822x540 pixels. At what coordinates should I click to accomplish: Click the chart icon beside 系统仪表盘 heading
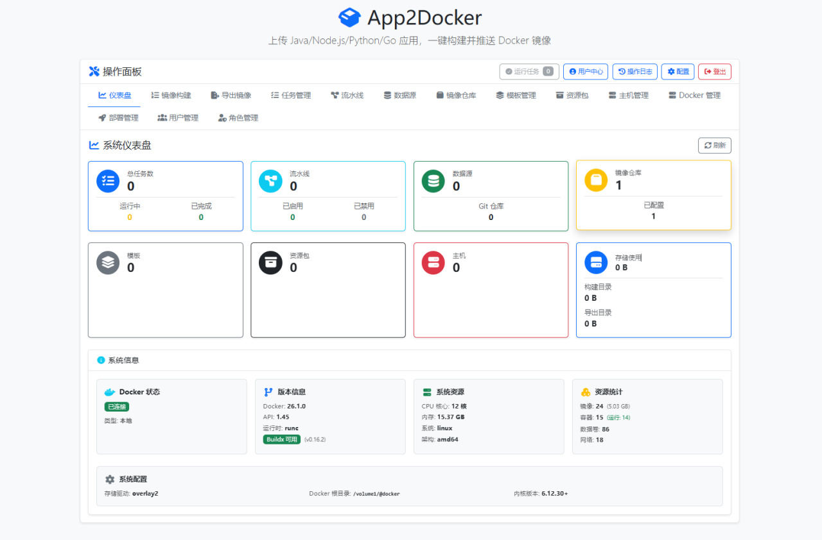[x=94, y=145]
